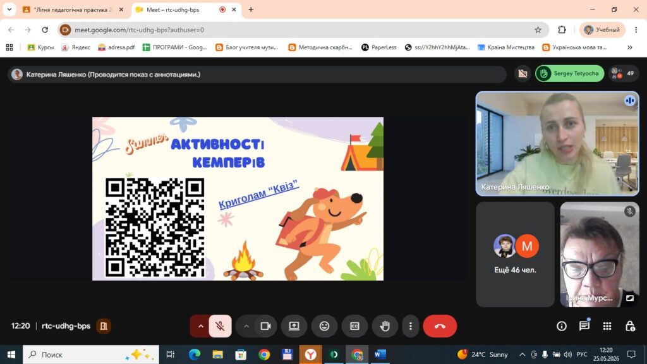Click the Поиск taskbar search box

[91, 355]
